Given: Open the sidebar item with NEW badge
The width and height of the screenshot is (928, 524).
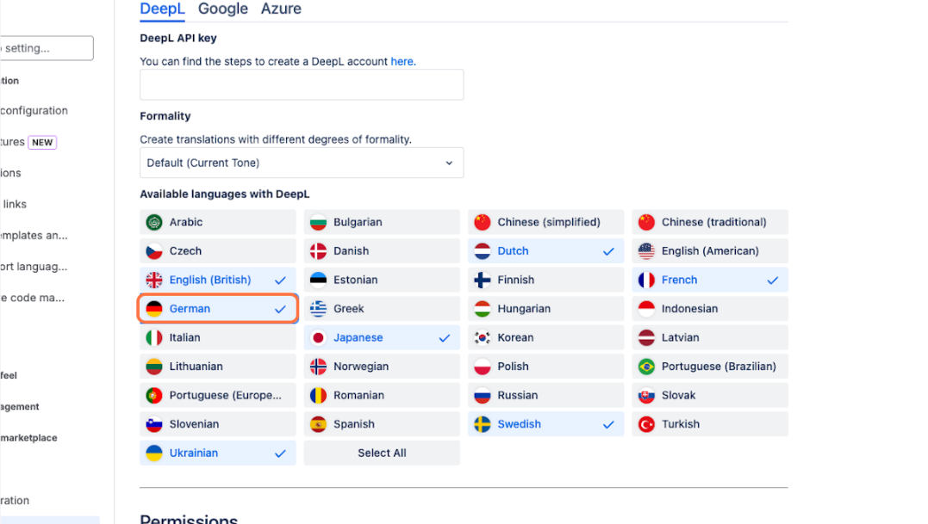Looking at the screenshot, I should (x=28, y=142).
